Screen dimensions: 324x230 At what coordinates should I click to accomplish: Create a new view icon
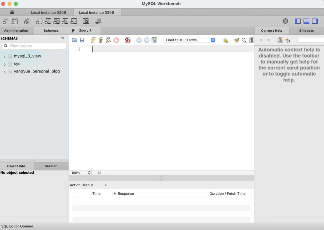[56, 21]
